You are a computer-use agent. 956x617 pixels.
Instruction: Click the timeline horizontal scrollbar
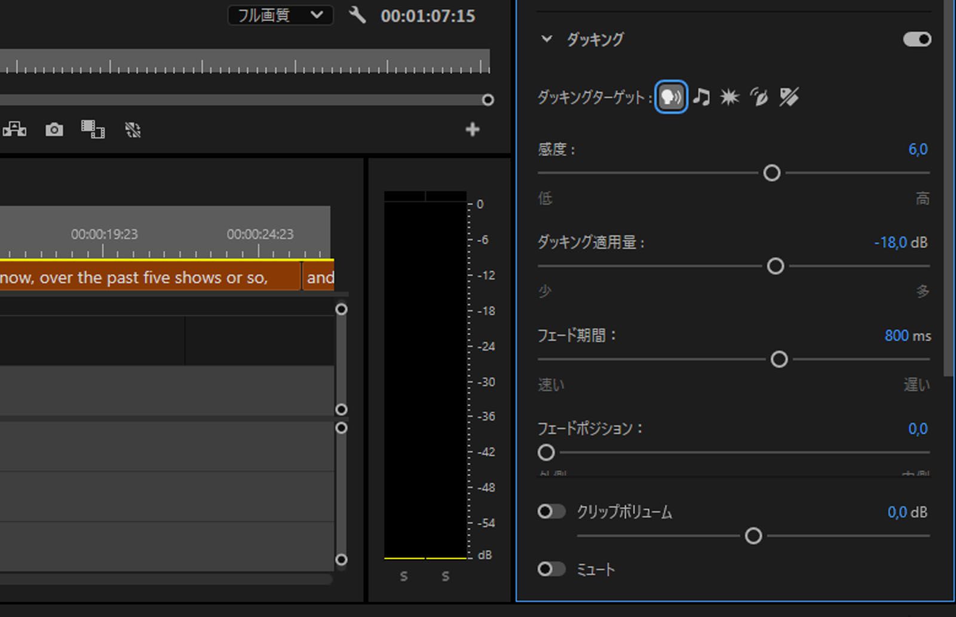166,579
